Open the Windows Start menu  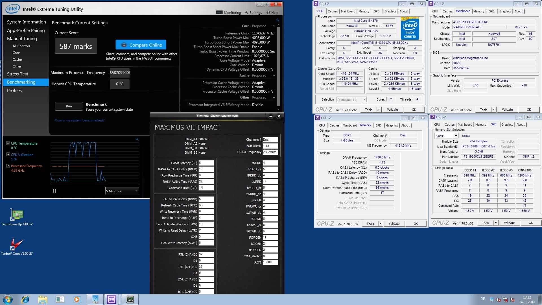[7, 299]
